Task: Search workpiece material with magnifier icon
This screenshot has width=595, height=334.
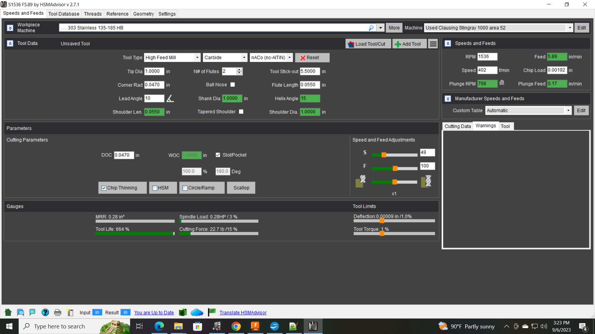Action: (371, 28)
